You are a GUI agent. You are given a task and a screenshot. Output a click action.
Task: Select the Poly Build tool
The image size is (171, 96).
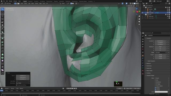[2, 54]
